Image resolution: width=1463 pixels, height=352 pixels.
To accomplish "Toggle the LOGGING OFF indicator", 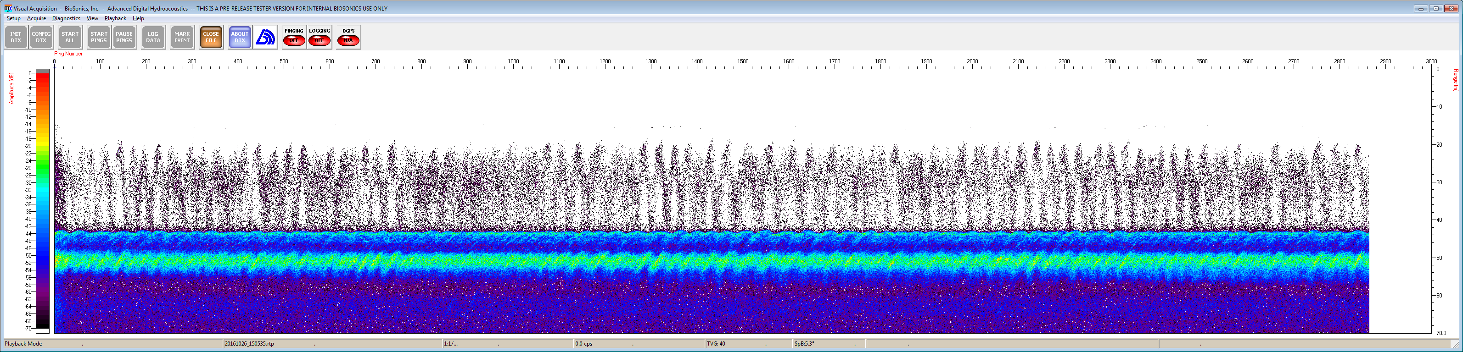I will pyautogui.click(x=319, y=38).
